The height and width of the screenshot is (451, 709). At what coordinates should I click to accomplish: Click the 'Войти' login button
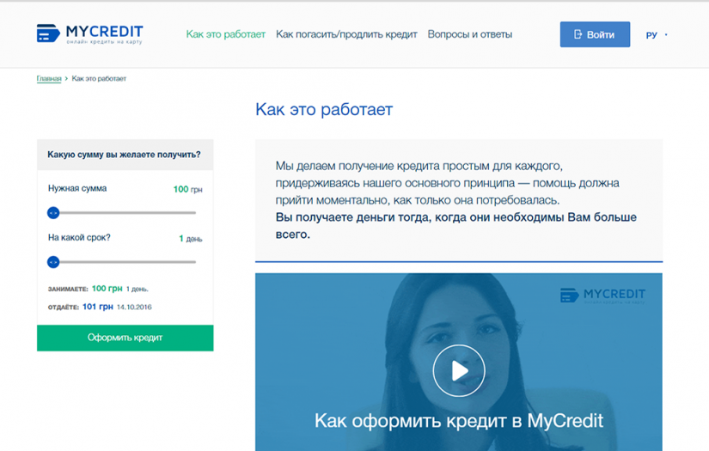click(595, 34)
